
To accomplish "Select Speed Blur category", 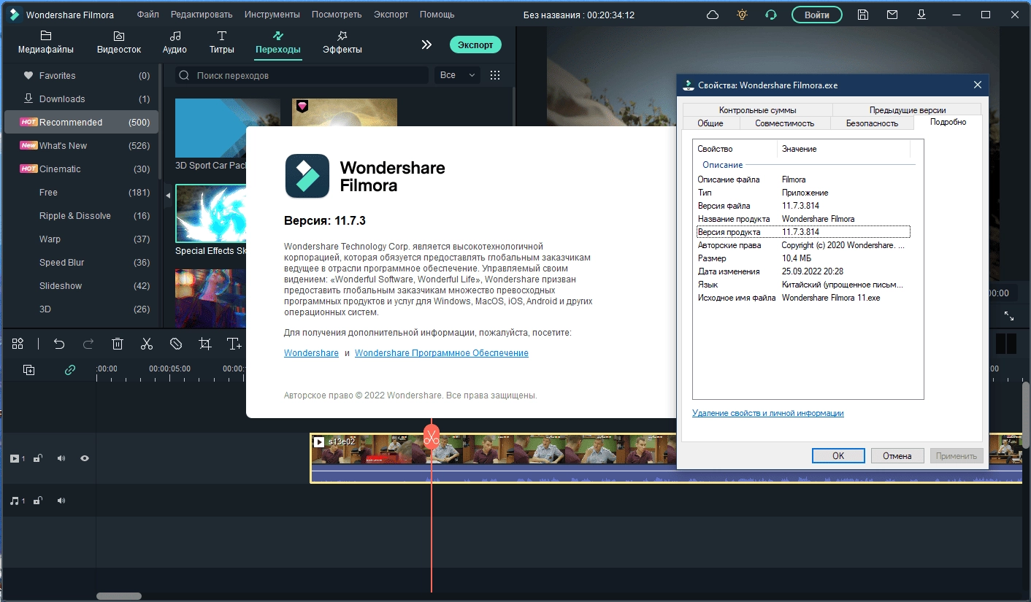I will 81,262.
